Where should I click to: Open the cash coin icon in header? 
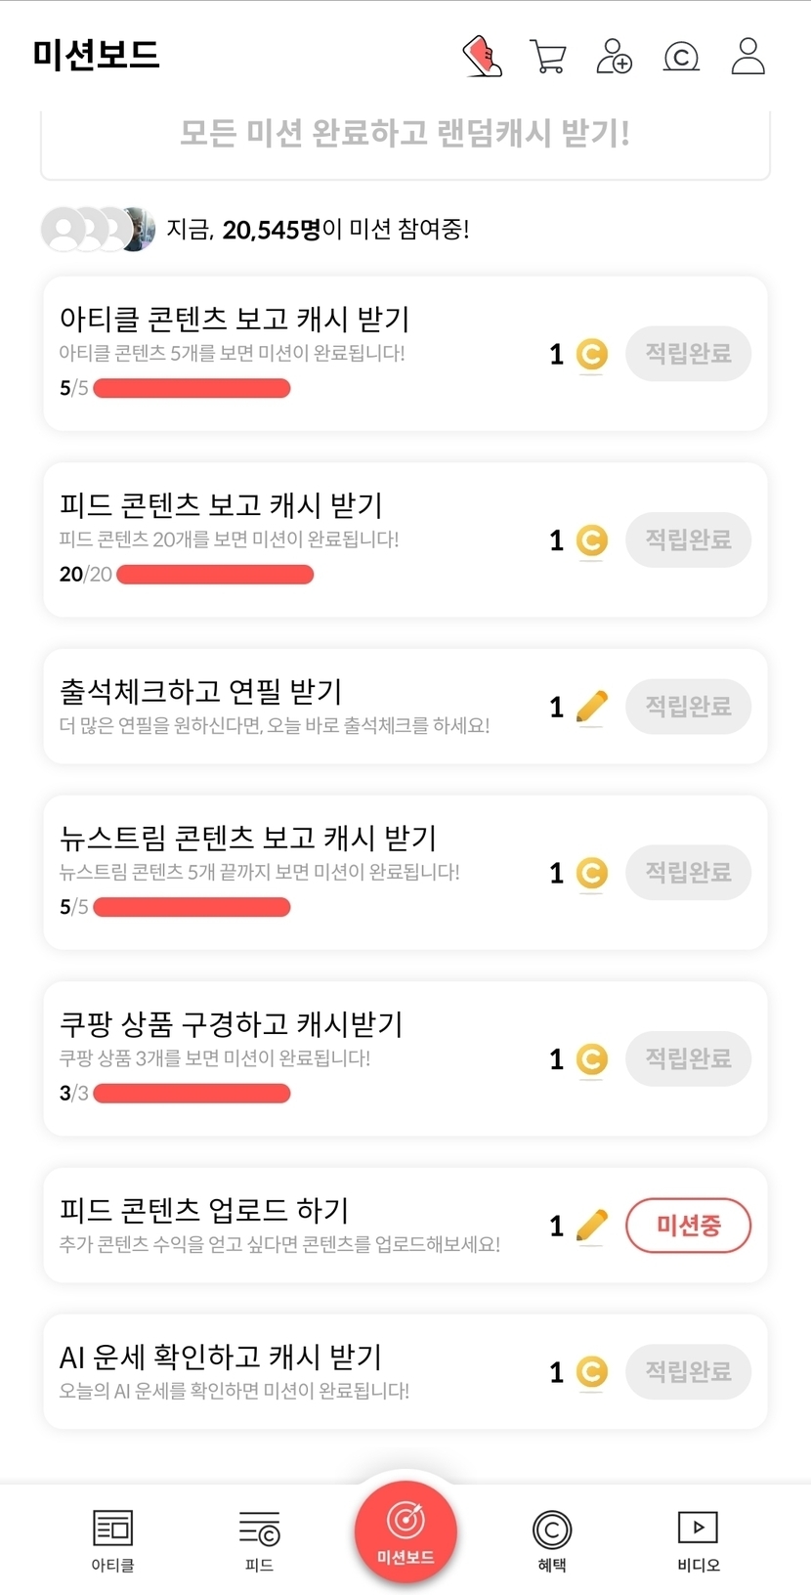click(681, 57)
